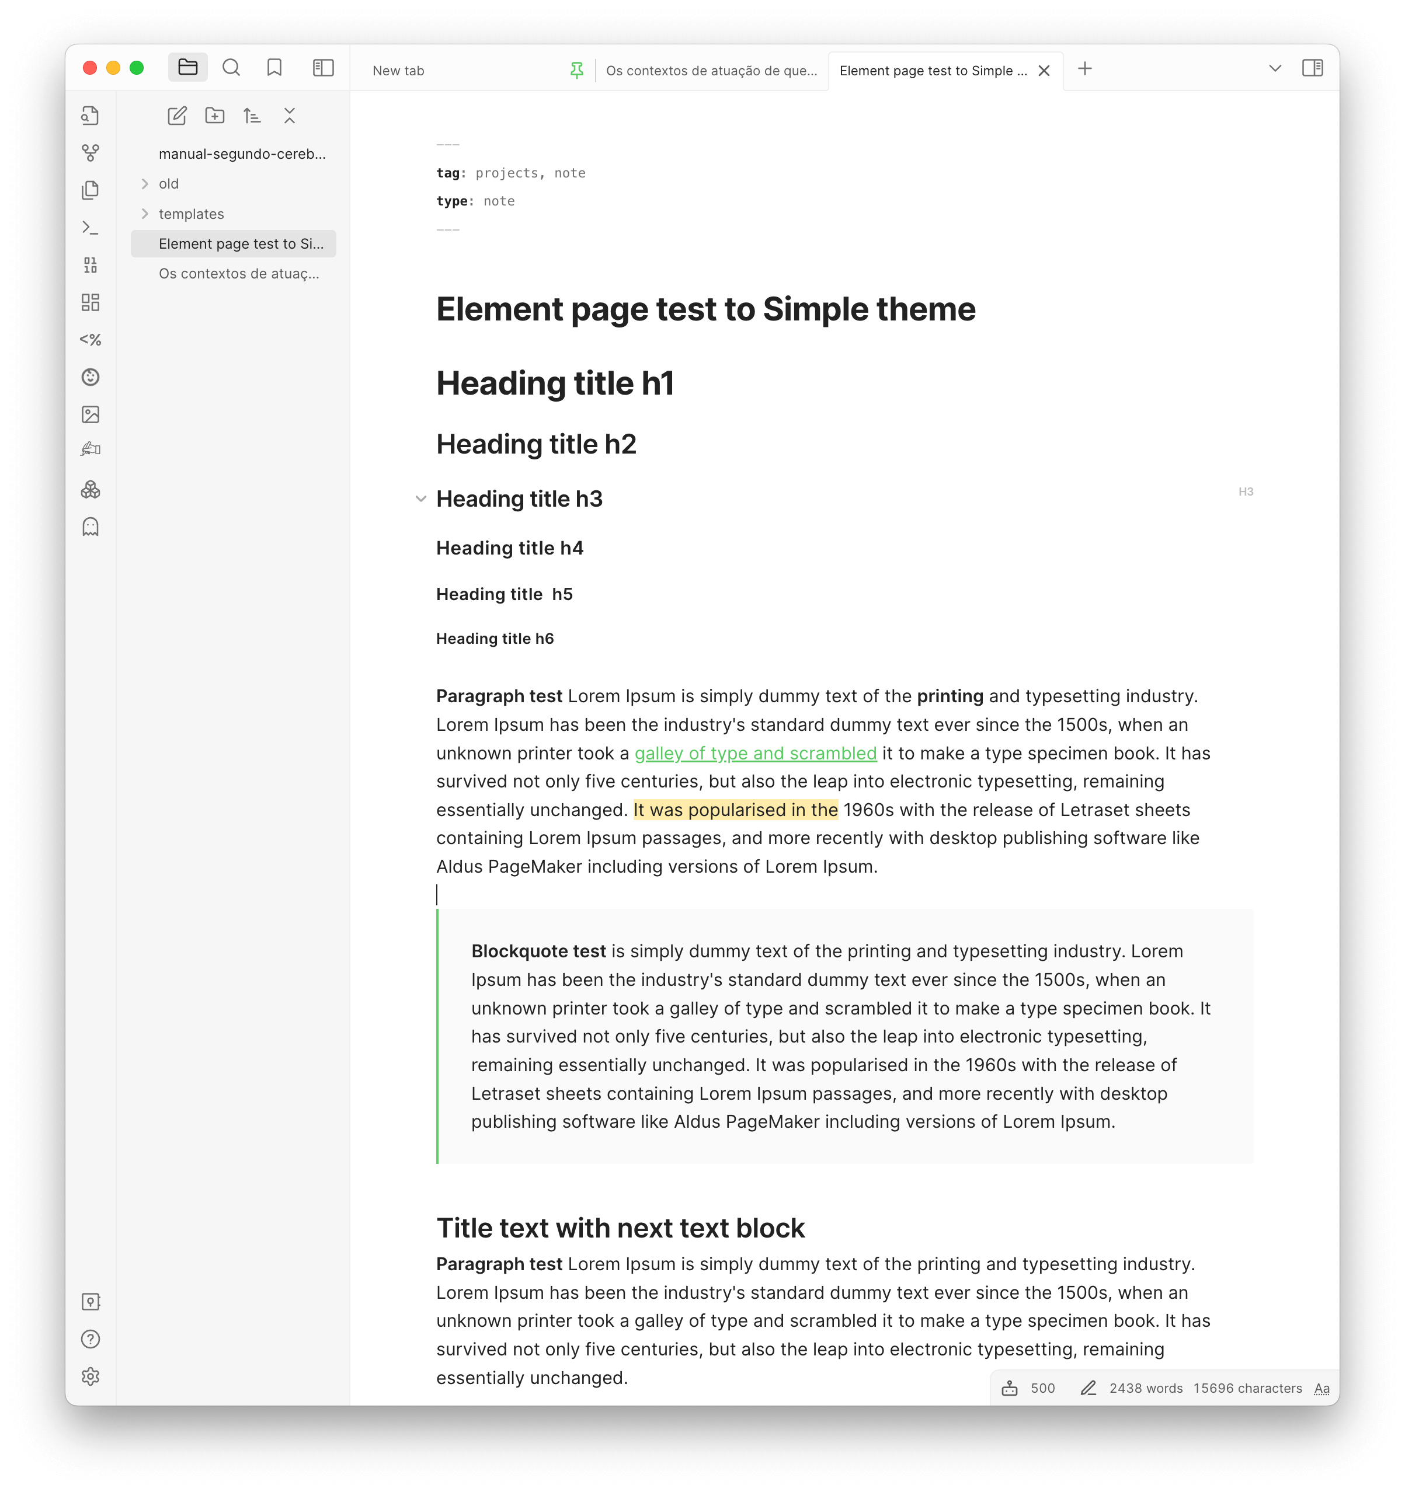Expand the old folder
1405x1492 pixels.
point(145,184)
